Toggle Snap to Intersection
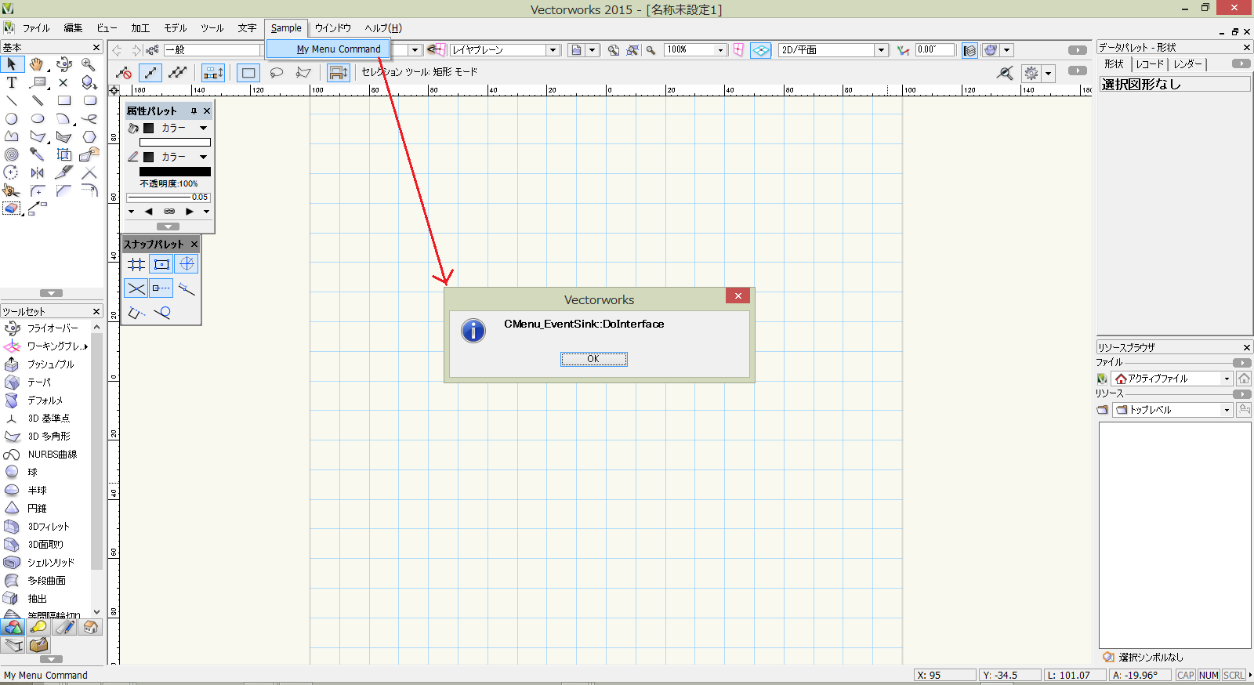Viewport: 1254px width, 685px height. pos(136,288)
